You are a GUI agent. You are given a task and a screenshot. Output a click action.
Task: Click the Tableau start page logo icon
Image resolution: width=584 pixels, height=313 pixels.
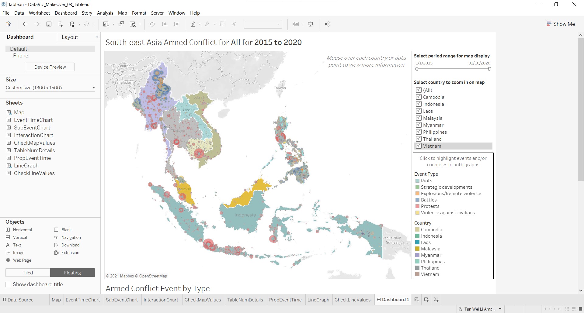click(x=9, y=24)
